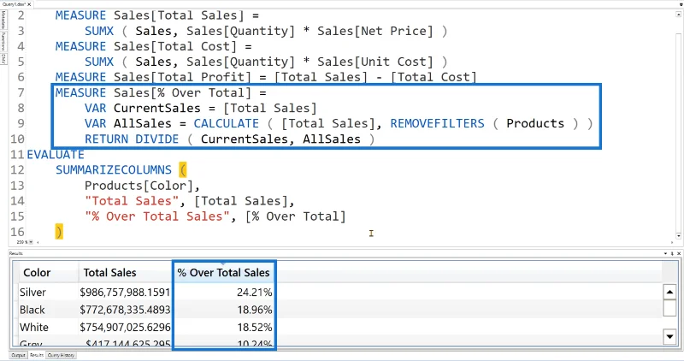Select the 24.21% cell
684x361 pixels.
[224, 292]
